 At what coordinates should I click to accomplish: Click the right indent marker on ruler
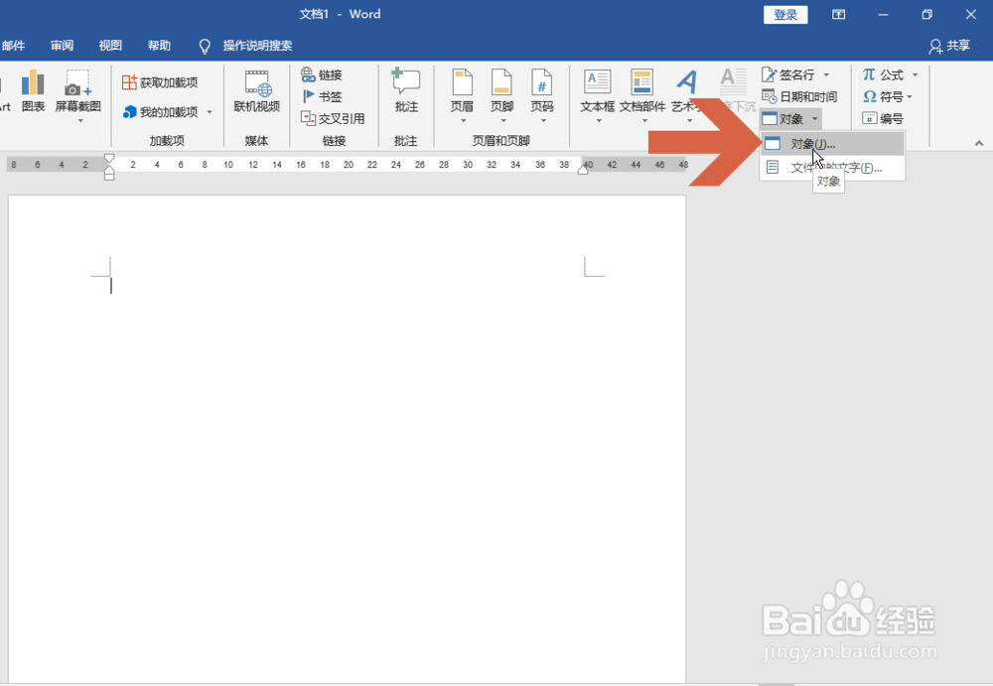[x=583, y=169]
